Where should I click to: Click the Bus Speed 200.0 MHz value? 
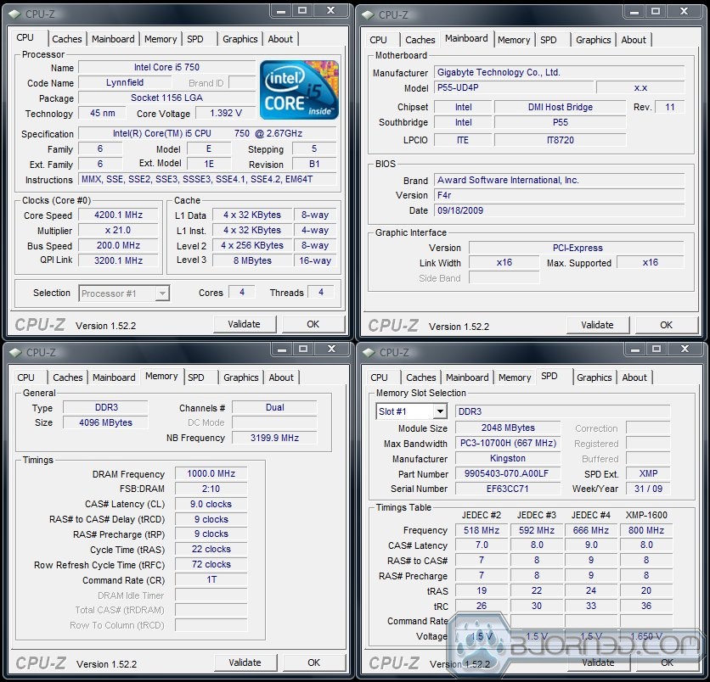point(118,245)
